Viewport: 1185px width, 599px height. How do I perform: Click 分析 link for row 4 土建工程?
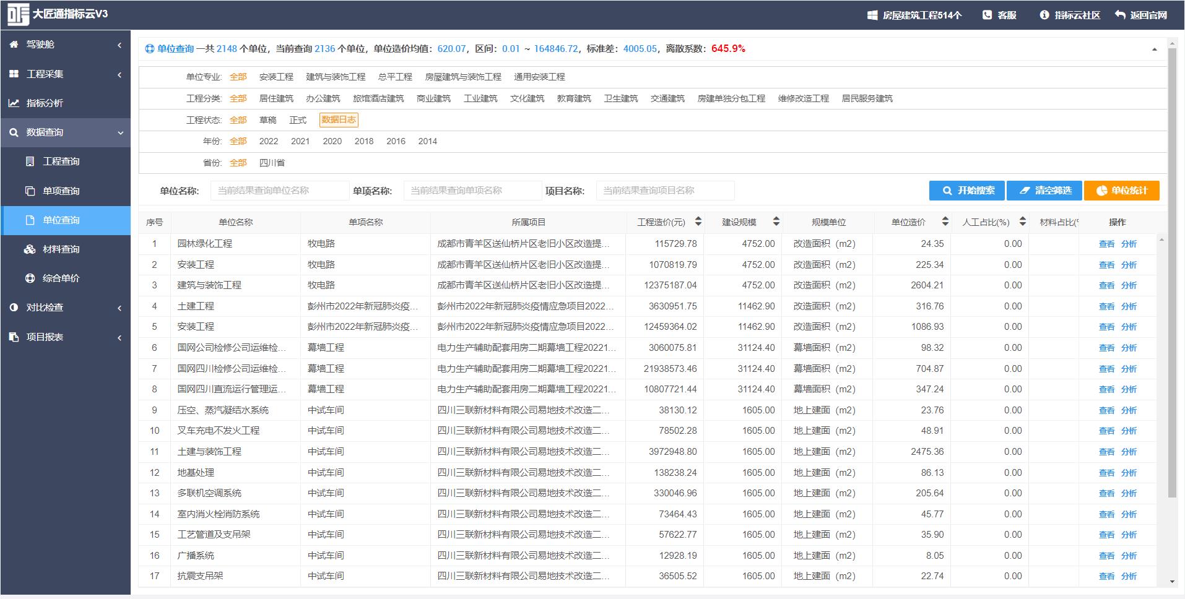[1129, 306]
